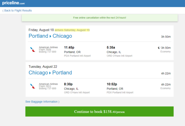Select the Chicago to Portland heading

50,73
